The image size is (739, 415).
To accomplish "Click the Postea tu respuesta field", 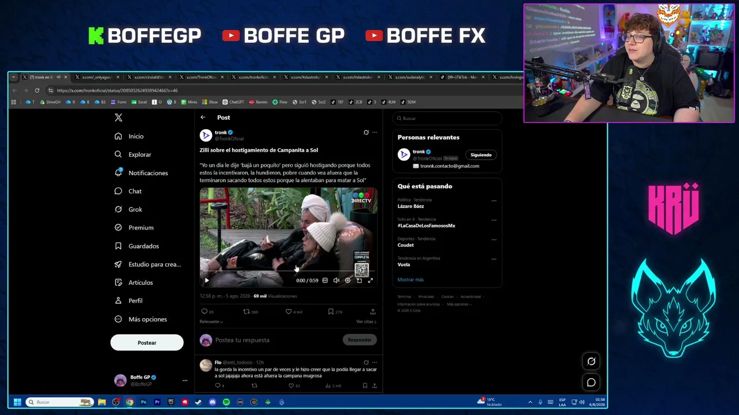I will point(277,340).
